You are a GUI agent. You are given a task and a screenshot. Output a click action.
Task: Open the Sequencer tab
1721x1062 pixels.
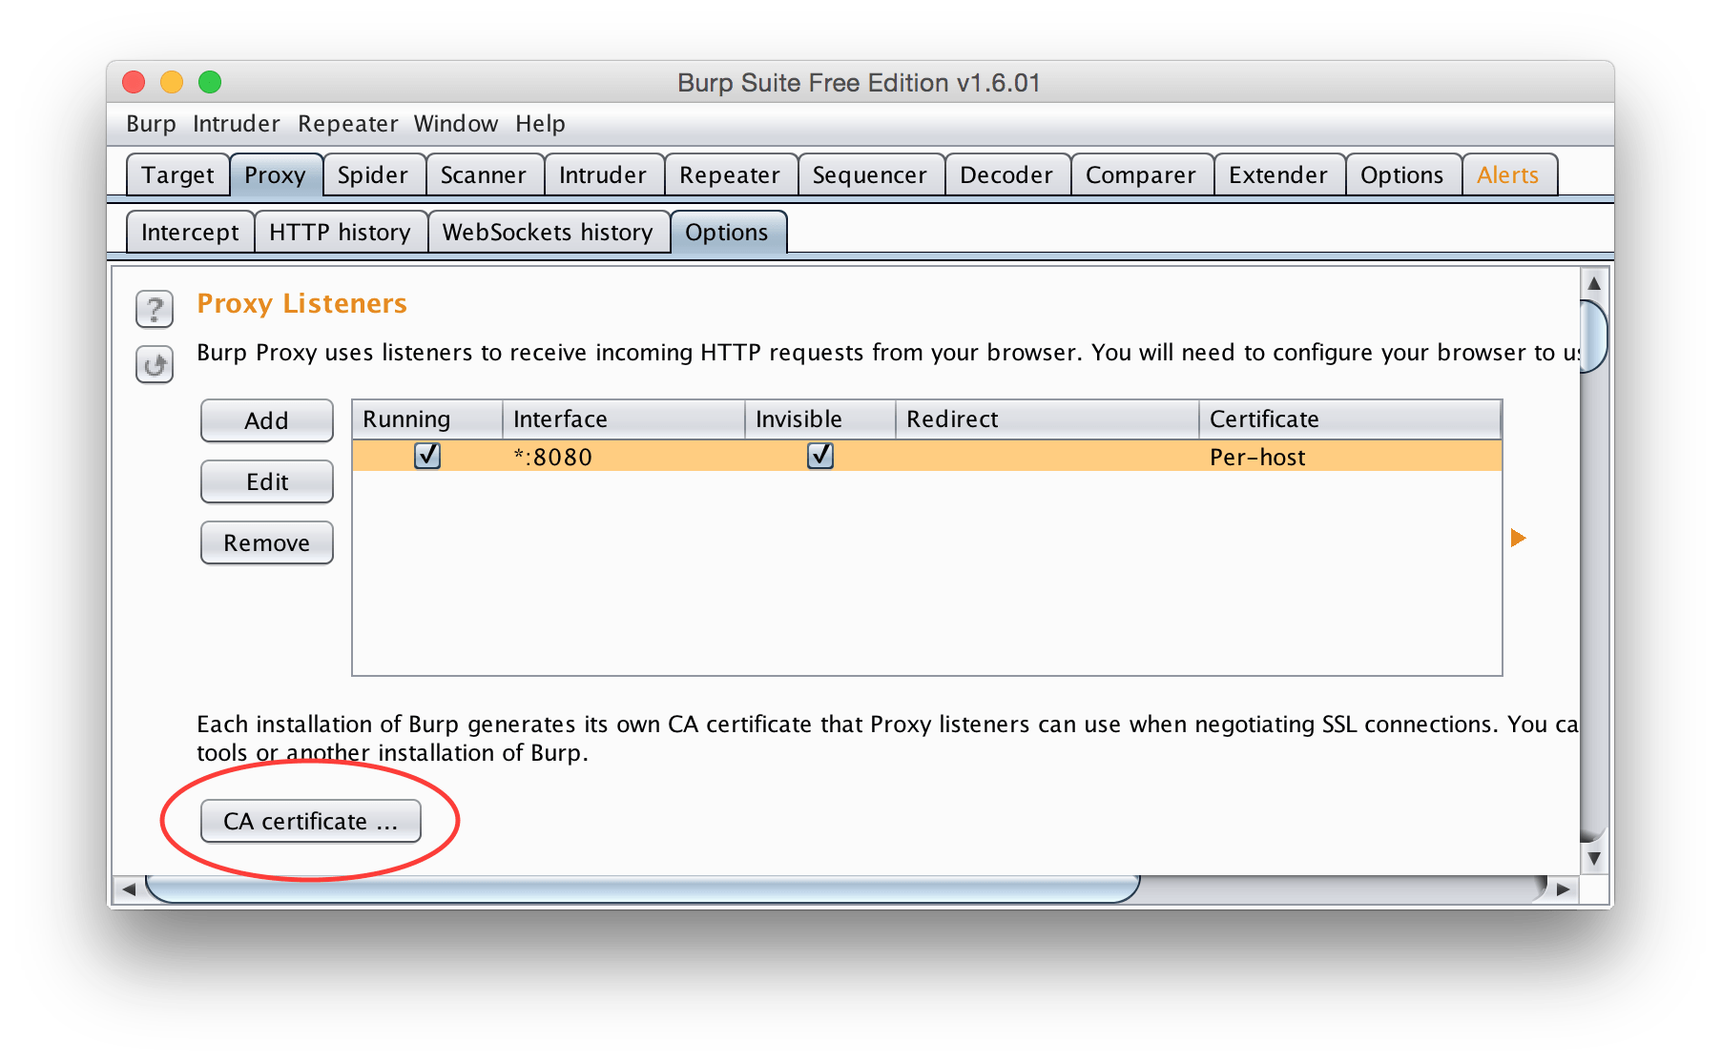point(870,175)
